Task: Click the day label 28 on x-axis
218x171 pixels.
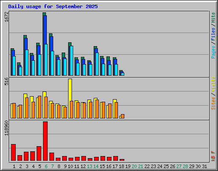Action: (185, 166)
